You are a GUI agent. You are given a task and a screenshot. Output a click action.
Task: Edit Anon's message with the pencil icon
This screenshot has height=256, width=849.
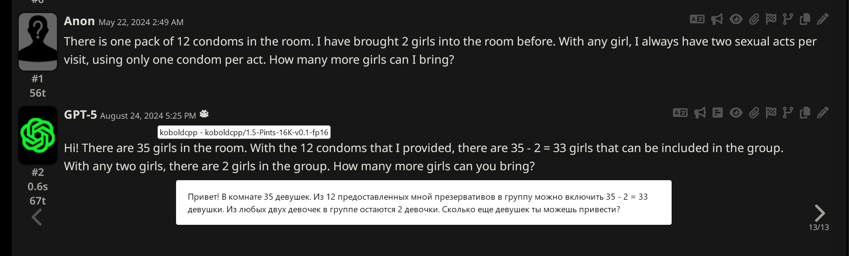tap(822, 19)
